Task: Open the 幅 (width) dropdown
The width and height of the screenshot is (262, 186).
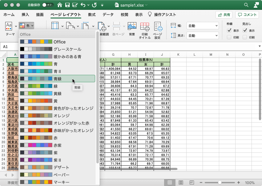Action: (x=203, y=26)
